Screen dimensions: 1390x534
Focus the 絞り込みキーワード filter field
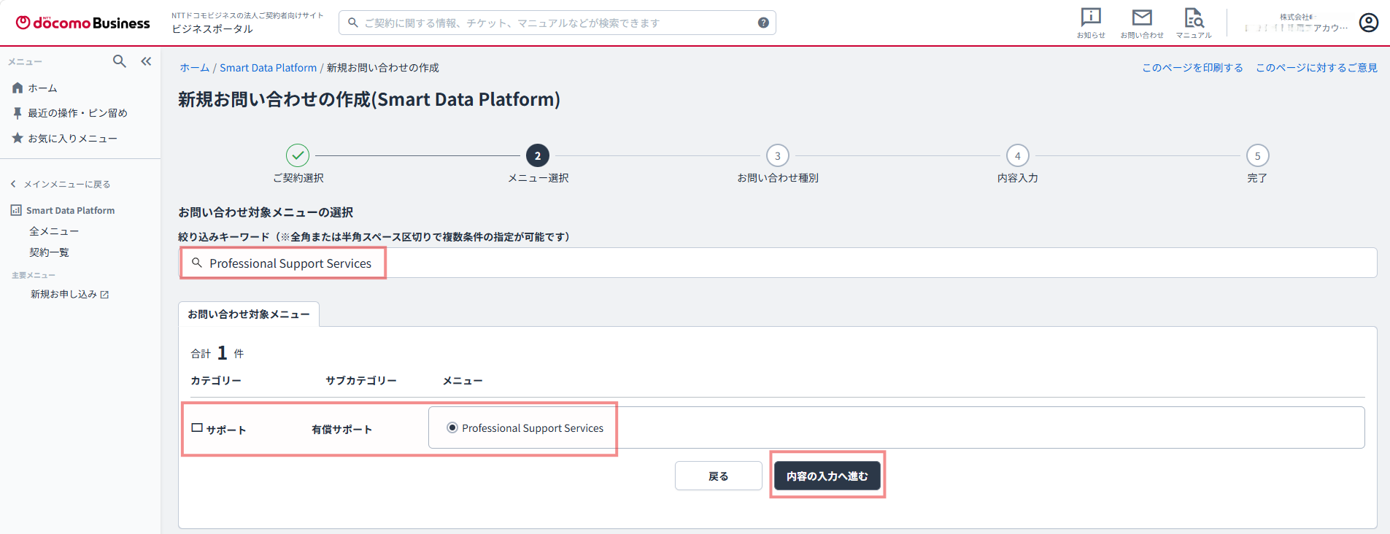pos(778,263)
